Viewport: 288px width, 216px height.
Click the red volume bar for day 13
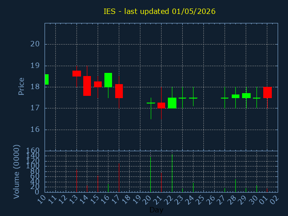77,181
